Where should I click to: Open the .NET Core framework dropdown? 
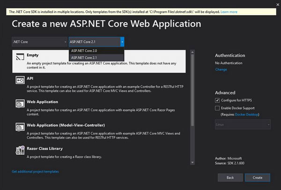coord(39,42)
